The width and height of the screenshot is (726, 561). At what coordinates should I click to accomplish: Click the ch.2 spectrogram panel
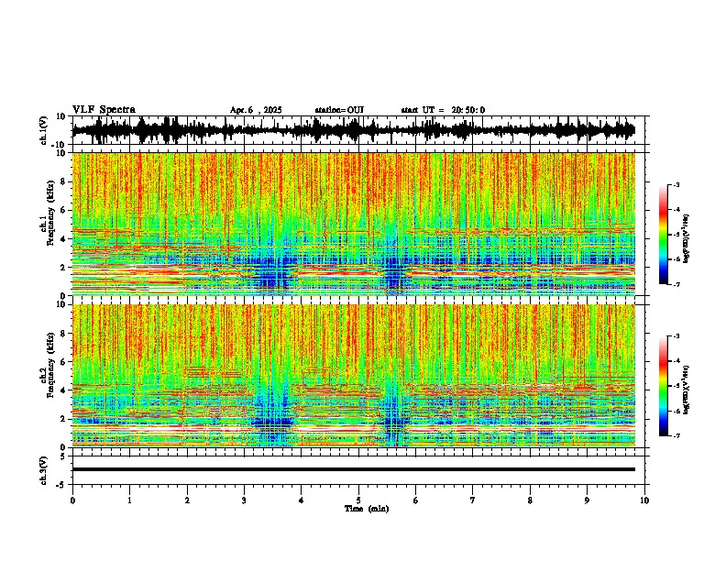point(353,376)
